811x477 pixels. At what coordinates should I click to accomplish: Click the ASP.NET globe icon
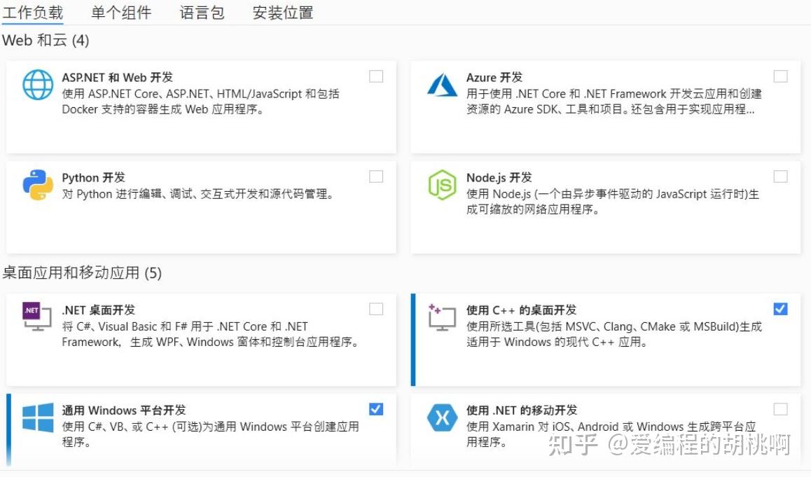[x=38, y=85]
